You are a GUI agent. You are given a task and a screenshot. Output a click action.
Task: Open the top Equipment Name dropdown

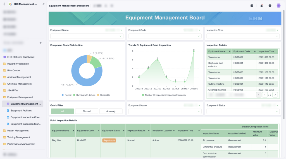click(87, 36)
